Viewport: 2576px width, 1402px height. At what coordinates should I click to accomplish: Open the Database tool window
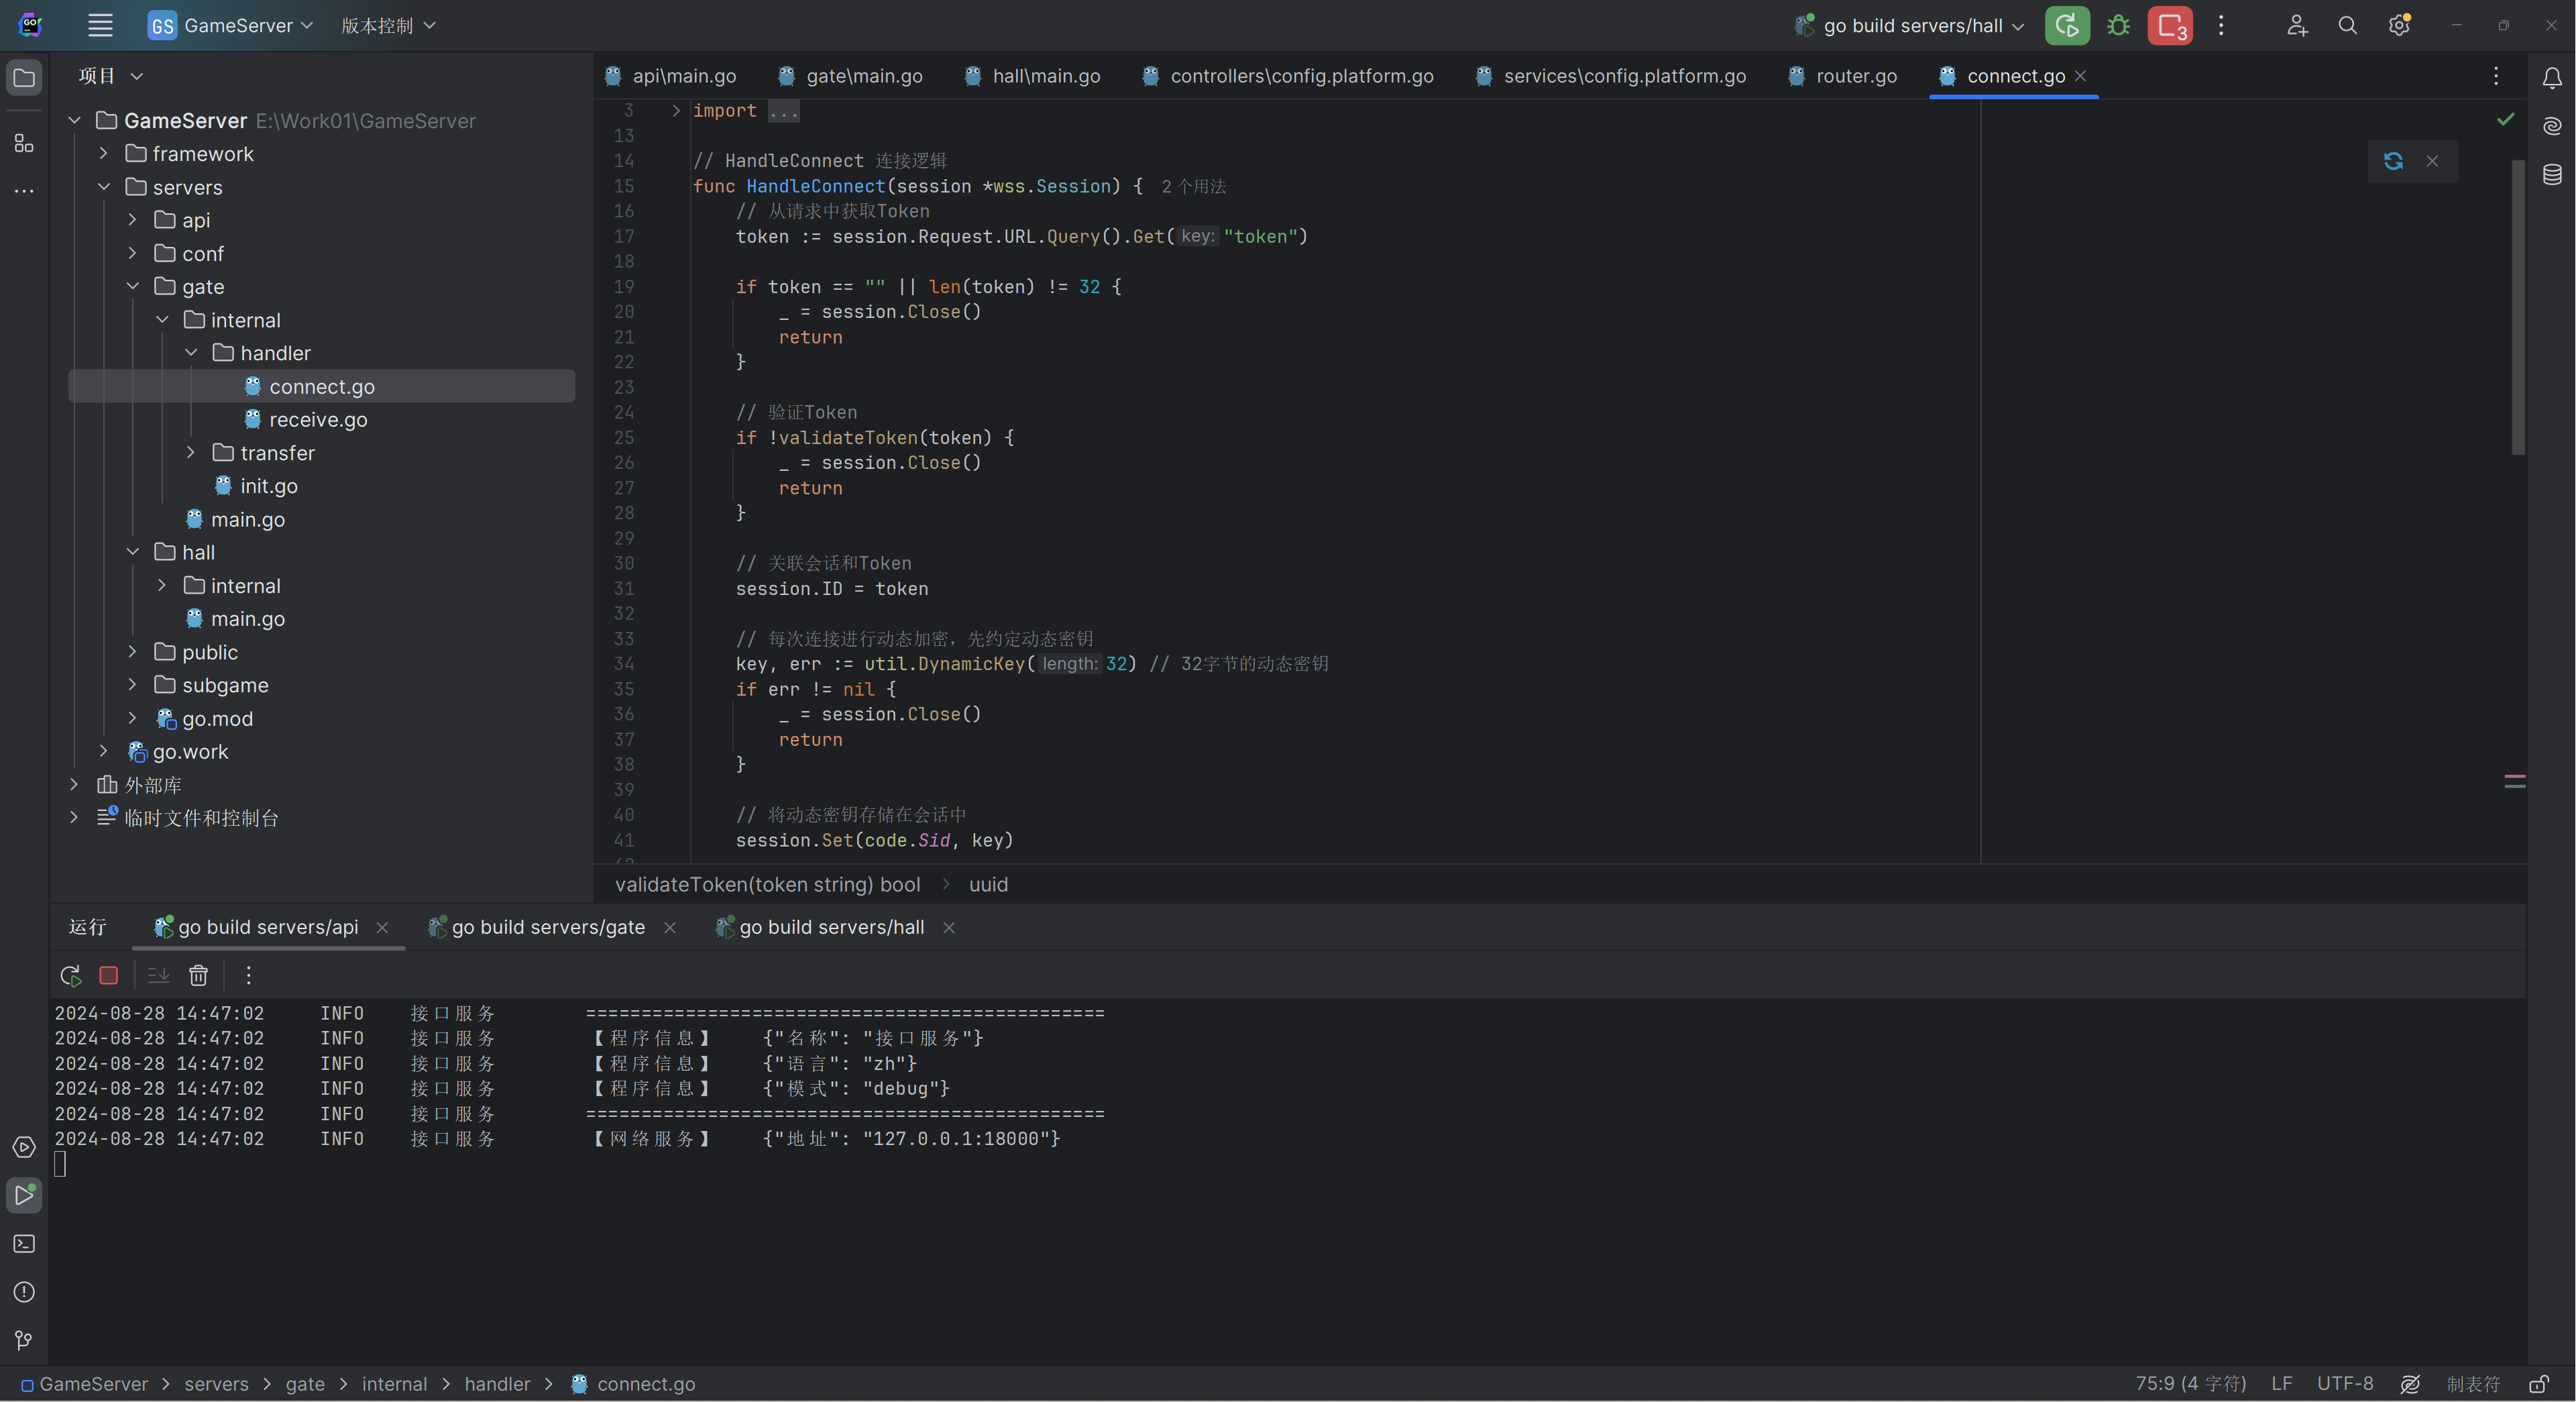coord(2552,175)
